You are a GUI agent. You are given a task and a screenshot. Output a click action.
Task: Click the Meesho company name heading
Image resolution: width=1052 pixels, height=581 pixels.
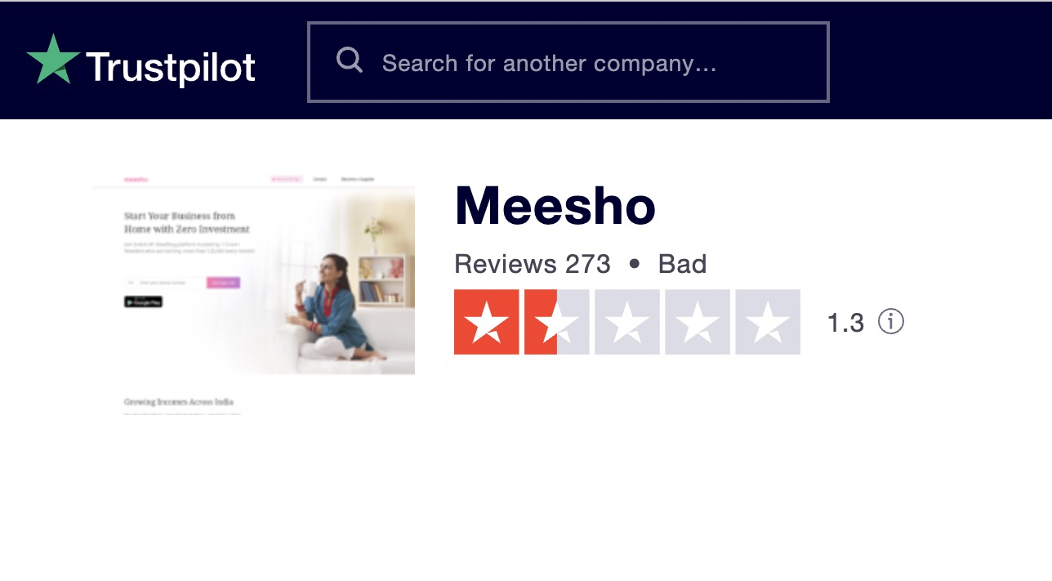555,207
